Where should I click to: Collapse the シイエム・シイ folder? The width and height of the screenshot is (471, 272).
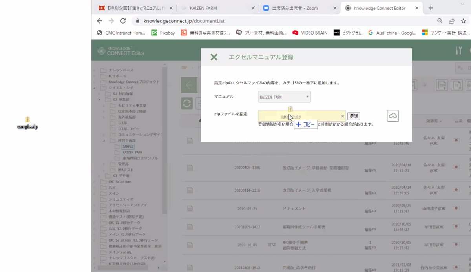coord(94,88)
